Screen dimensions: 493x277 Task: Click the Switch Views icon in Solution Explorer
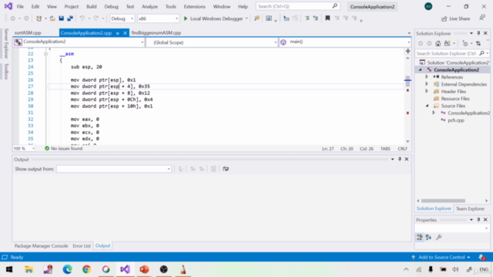[447, 43]
